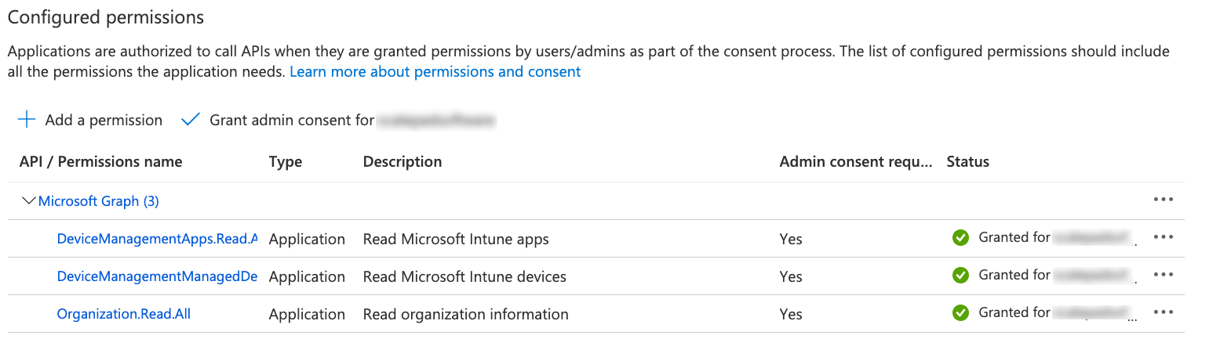The height and width of the screenshot is (357, 1220).
Task: Click the plus icon for Add a permission
Action: tap(27, 120)
